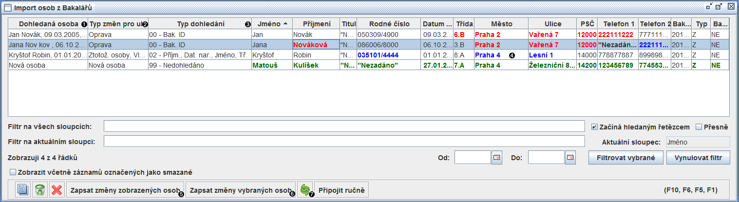The height and width of the screenshot is (202, 739).
Task: Toggle showing records marked as deleted
Action: pyautogui.click(x=13, y=172)
